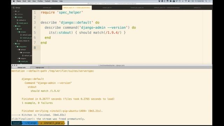Collapse the recipes folder arrow under django

(x=14, y=17)
